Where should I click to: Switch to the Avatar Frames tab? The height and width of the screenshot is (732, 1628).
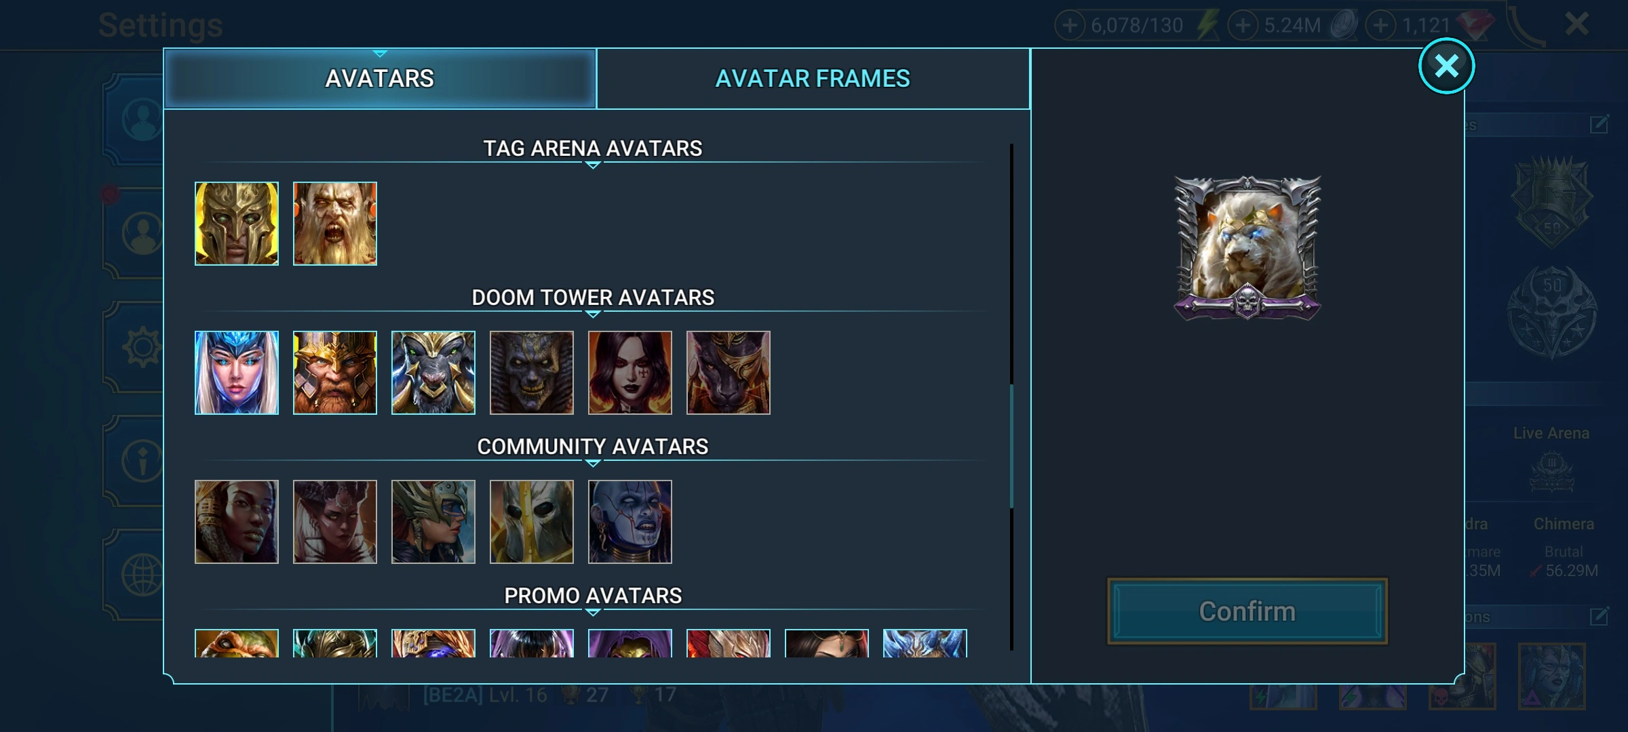[x=813, y=79]
